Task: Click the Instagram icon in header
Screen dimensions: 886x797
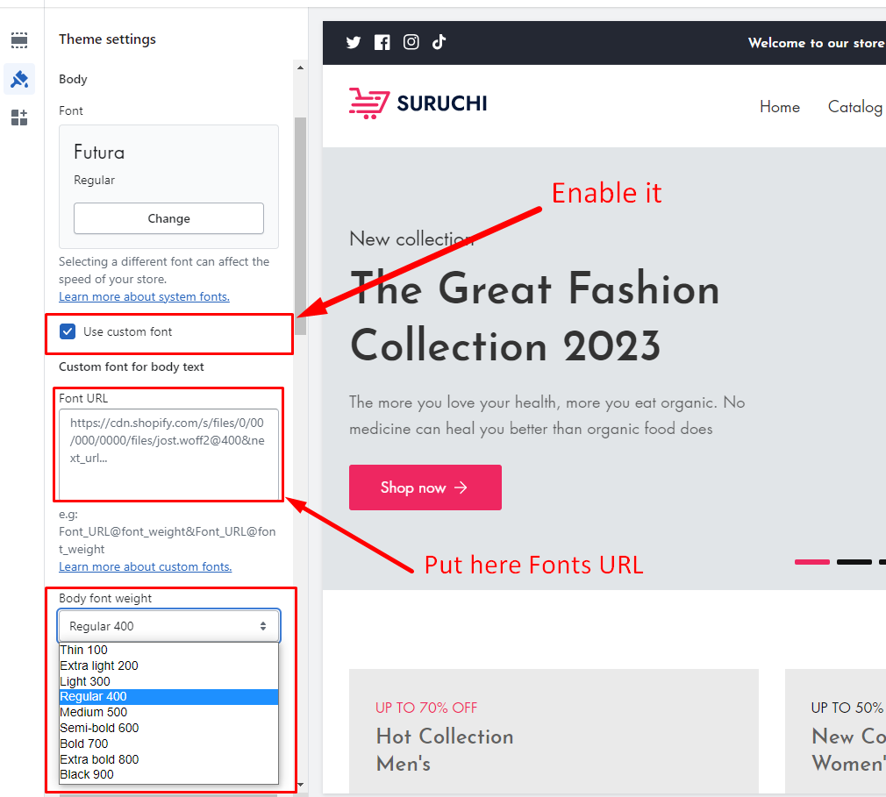Action: (411, 42)
